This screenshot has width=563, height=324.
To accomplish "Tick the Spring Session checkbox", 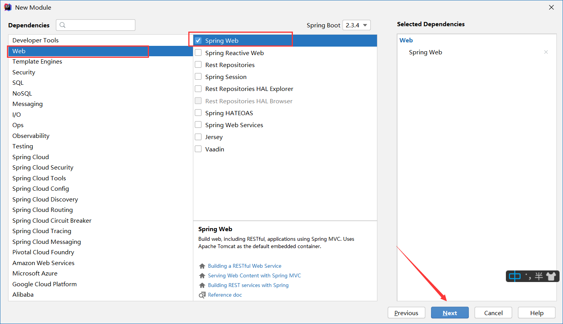I will tap(198, 77).
